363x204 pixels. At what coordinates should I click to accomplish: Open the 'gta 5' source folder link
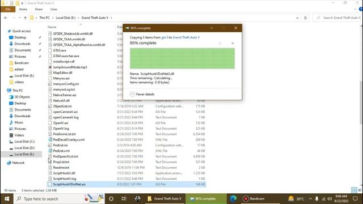[x=164, y=37]
